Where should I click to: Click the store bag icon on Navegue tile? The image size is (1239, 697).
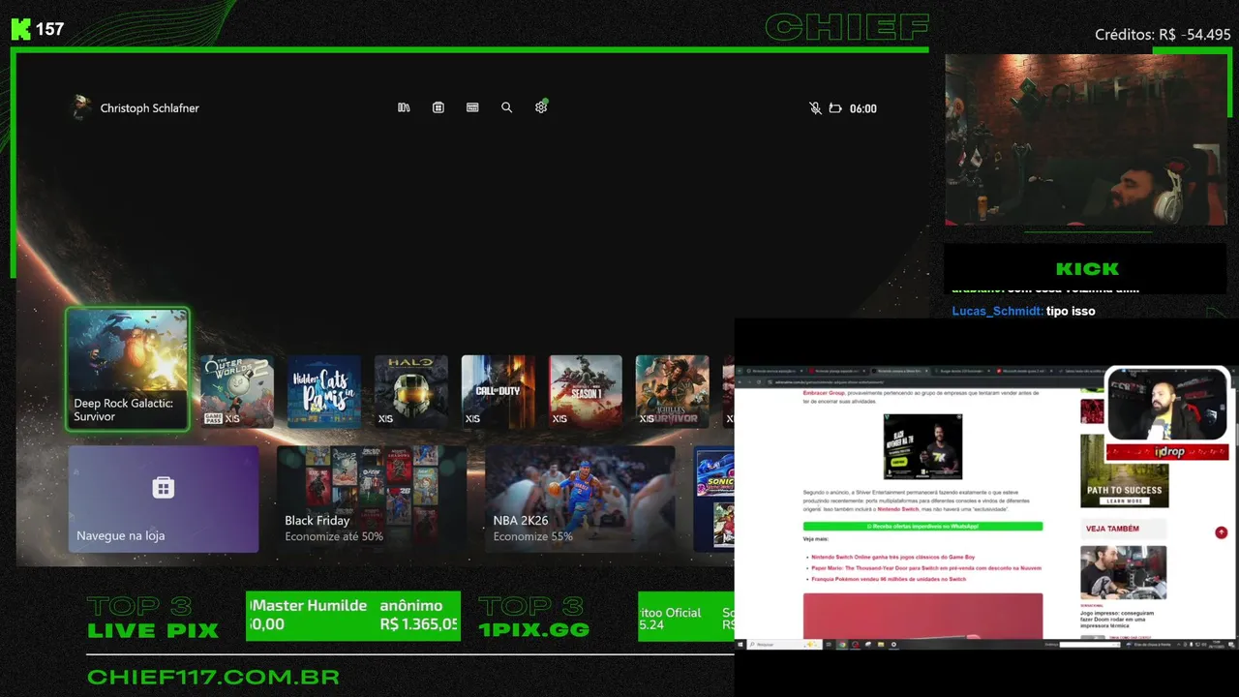click(164, 487)
